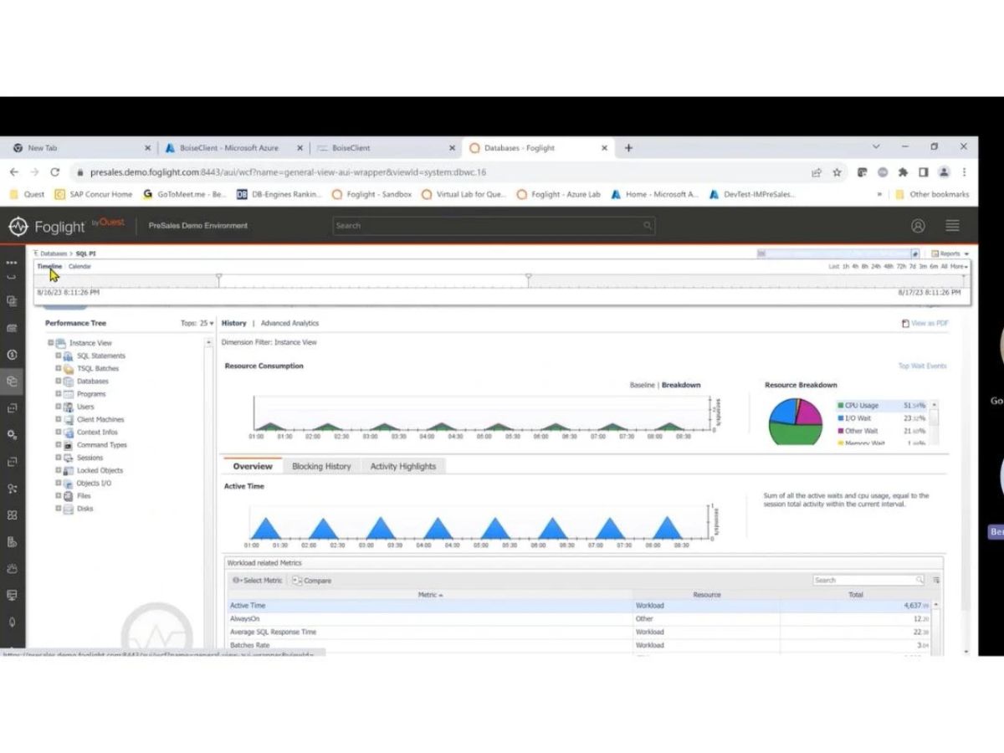The image size is (1004, 753).
Task: Open the table column settings icon beside metrics search
Action: pyautogui.click(x=936, y=580)
